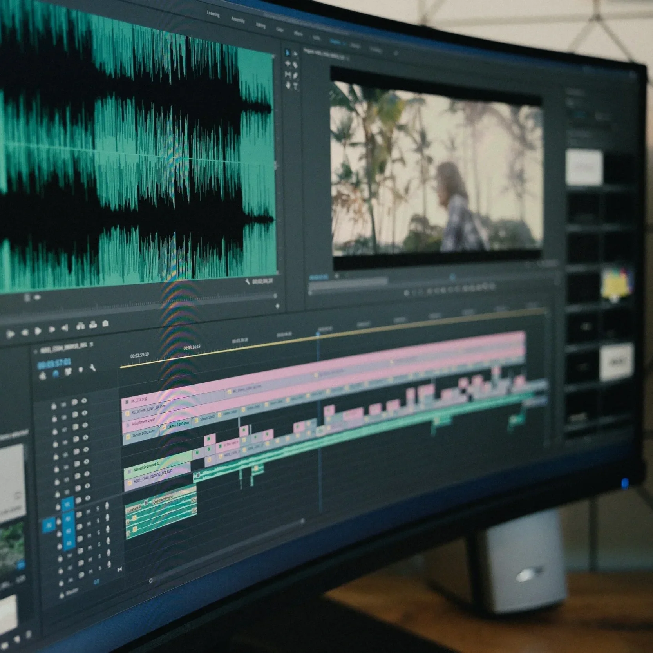Image resolution: width=653 pixels, height=653 pixels.
Task: Select the Ripple Edit tool
Action: (288, 64)
